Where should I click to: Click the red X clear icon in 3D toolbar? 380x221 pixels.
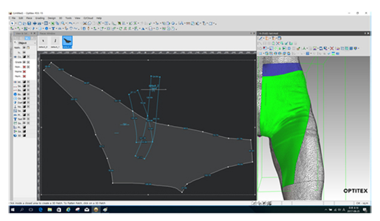point(332,48)
